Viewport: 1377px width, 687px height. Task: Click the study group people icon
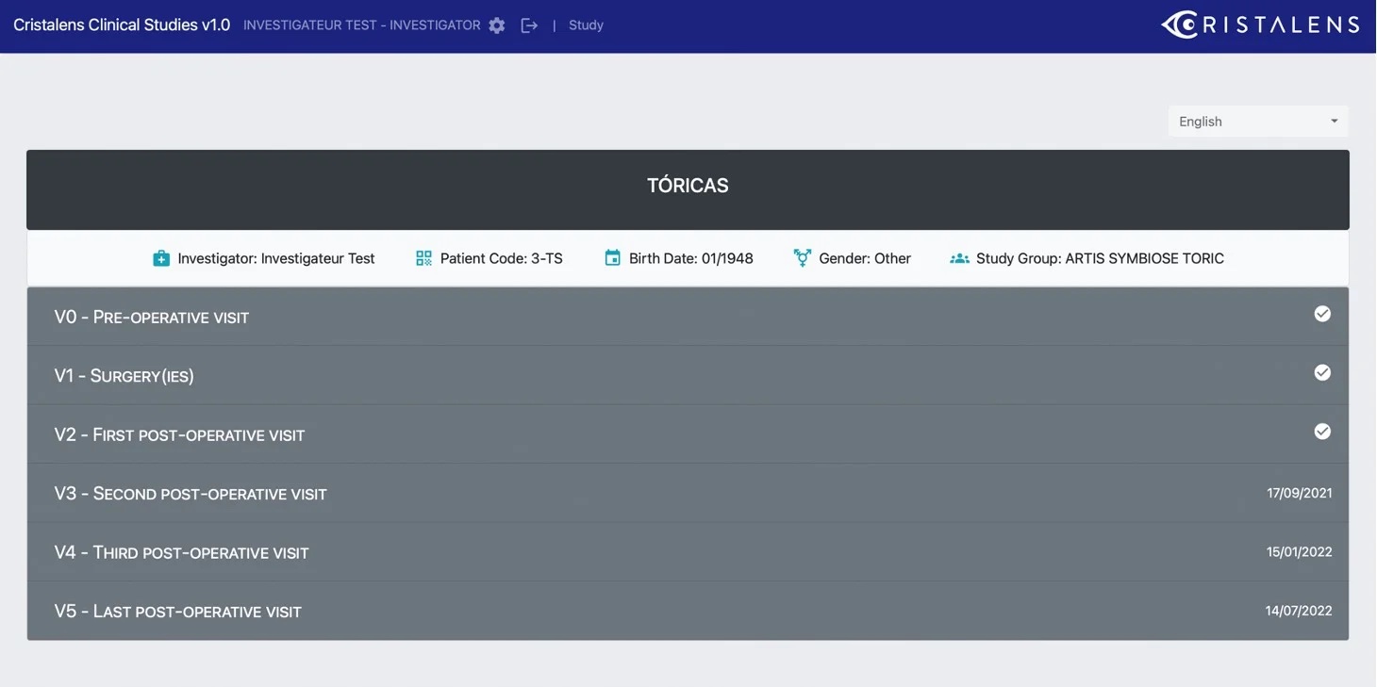(959, 258)
